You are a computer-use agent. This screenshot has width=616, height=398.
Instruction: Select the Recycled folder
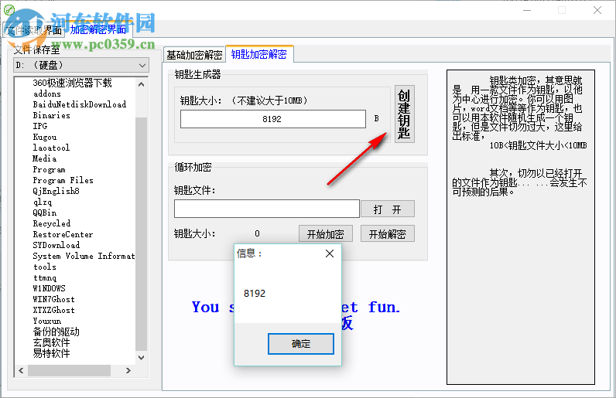(x=52, y=223)
